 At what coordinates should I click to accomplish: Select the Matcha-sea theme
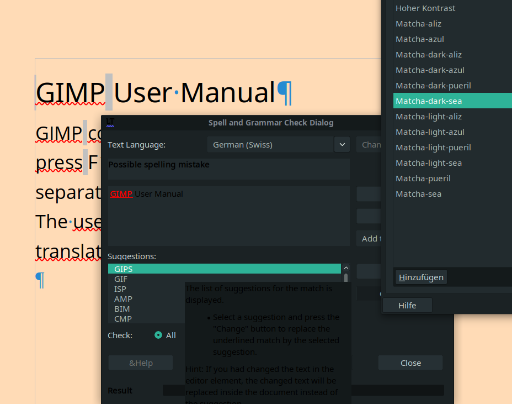pyautogui.click(x=418, y=194)
